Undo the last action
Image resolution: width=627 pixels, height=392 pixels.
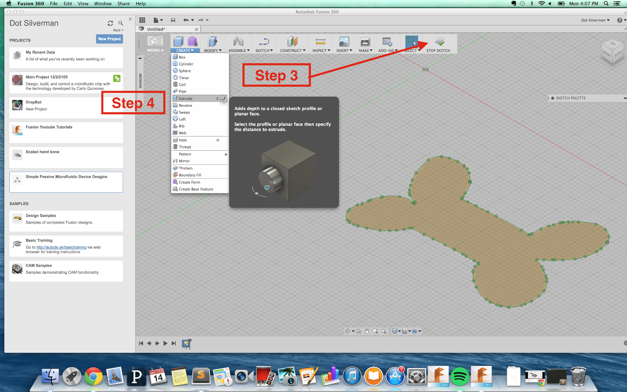pyautogui.click(x=186, y=20)
